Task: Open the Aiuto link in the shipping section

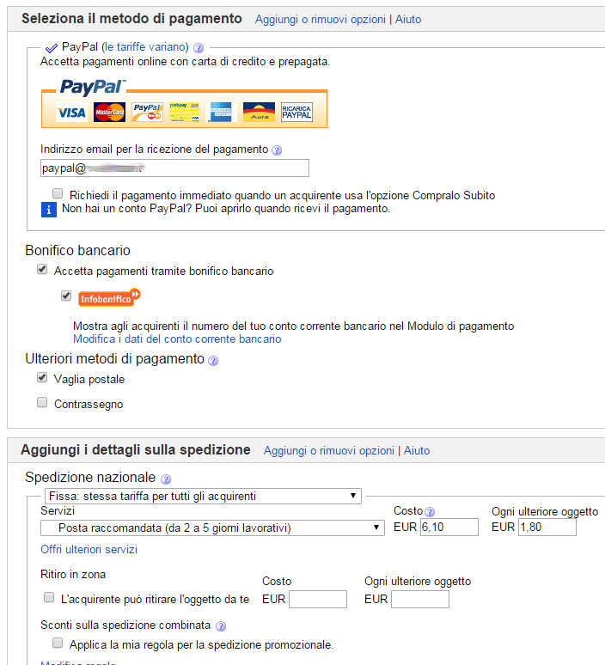Action: [417, 450]
